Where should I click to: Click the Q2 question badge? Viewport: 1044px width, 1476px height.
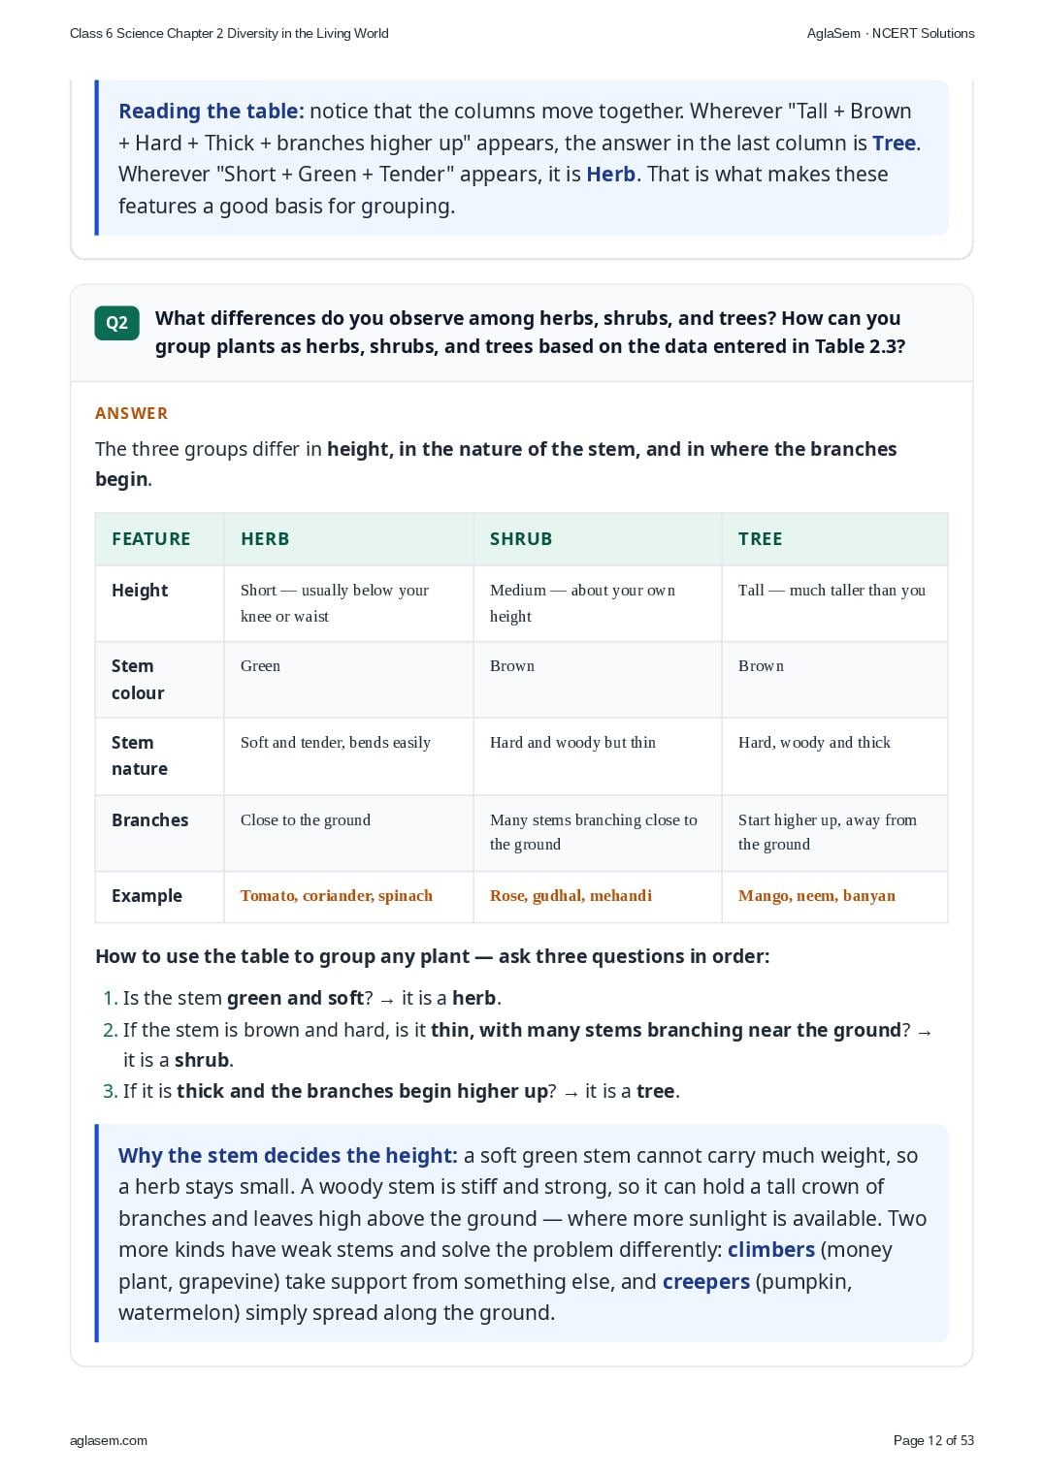pos(116,323)
